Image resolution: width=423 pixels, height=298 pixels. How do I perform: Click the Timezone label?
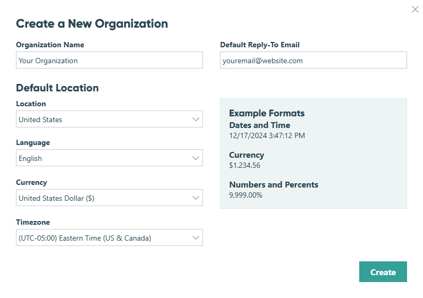[33, 222]
